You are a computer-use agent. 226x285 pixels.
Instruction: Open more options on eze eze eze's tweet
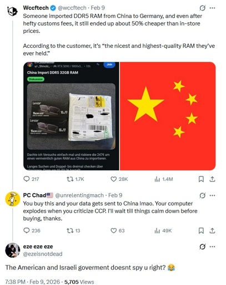(x=212, y=247)
